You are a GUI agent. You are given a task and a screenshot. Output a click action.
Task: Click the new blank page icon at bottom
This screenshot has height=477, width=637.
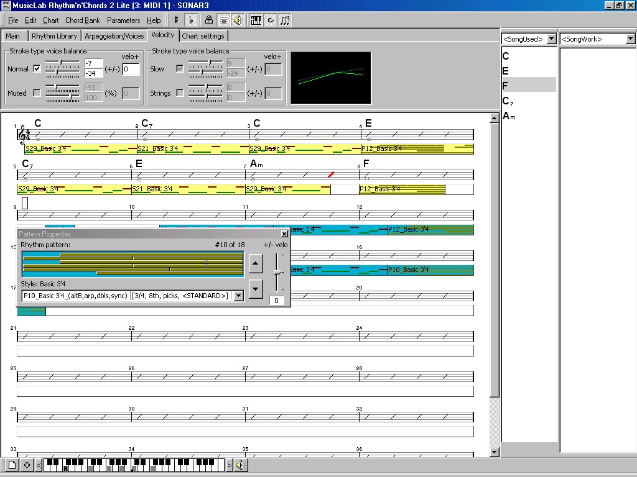pyautogui.click(x=12, y=465)
